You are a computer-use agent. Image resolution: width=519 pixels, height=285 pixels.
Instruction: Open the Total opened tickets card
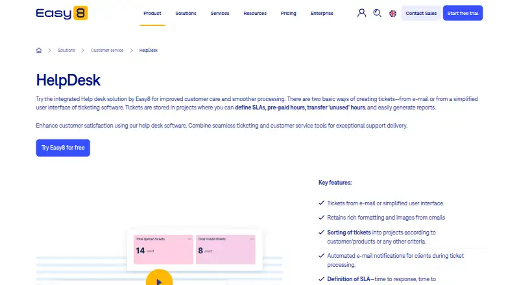163,249
